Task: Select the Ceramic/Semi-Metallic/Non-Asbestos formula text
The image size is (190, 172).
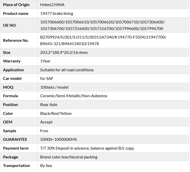Action: click(74, 96)
